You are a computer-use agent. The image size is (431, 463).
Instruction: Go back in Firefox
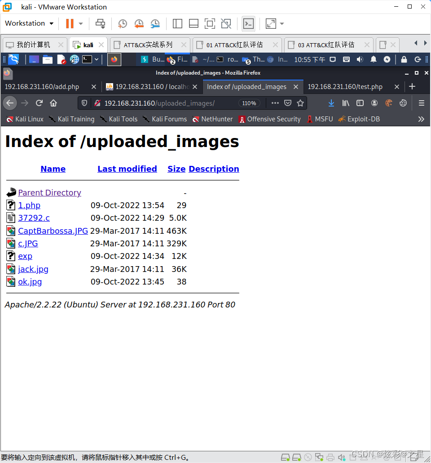pyautogui.click(x=10, y=103)
